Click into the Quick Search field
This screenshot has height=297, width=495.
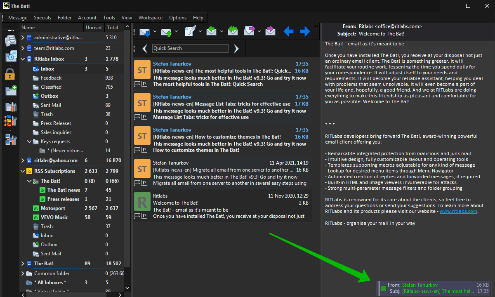[190, 48]
